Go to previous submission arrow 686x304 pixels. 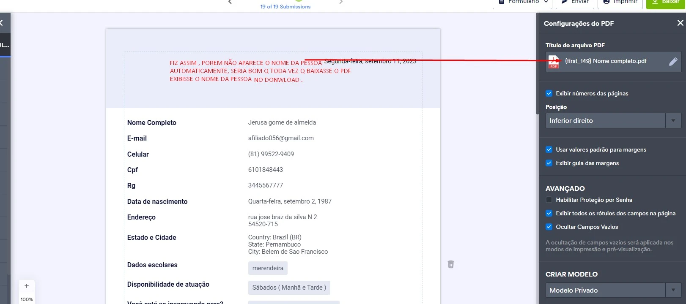coord(230,2)
